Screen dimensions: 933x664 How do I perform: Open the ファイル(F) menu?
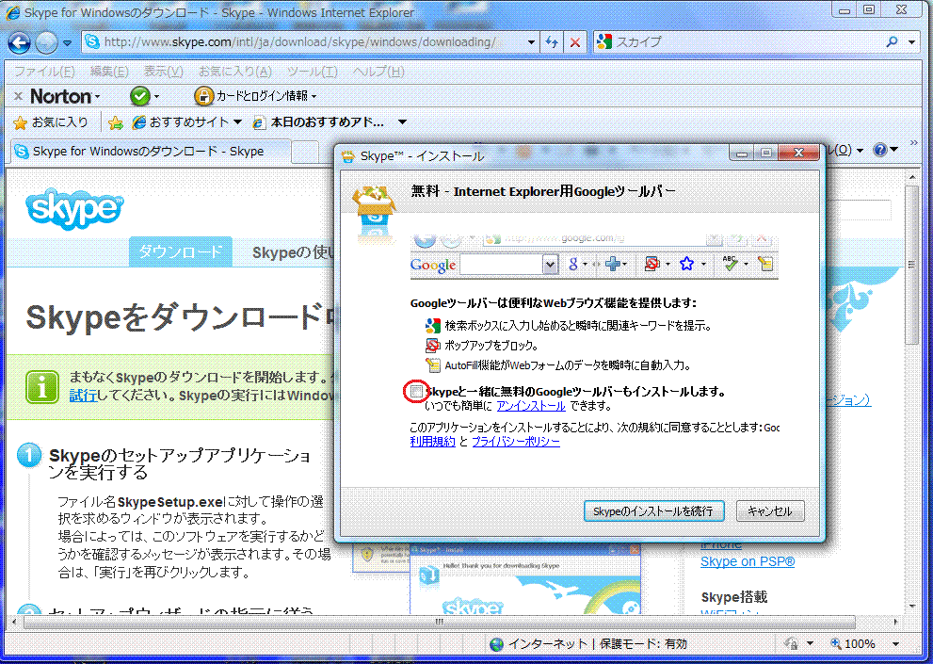tap(44, 72)
